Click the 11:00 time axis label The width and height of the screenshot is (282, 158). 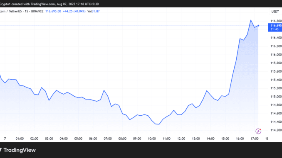(166, 139)
